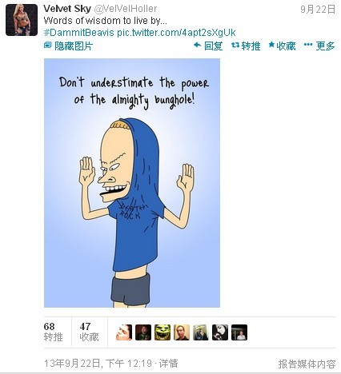Open the @VelVelHoller handle link
This screenshot has width=341, height=374.
pyautogui.click(x=126, y=9)
